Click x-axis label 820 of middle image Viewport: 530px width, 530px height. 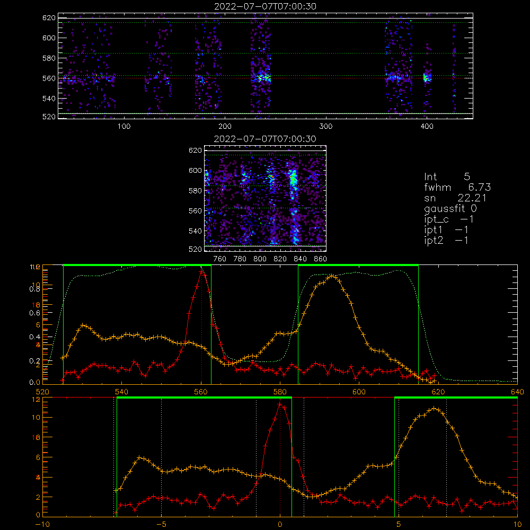click(x=280, y=259)
